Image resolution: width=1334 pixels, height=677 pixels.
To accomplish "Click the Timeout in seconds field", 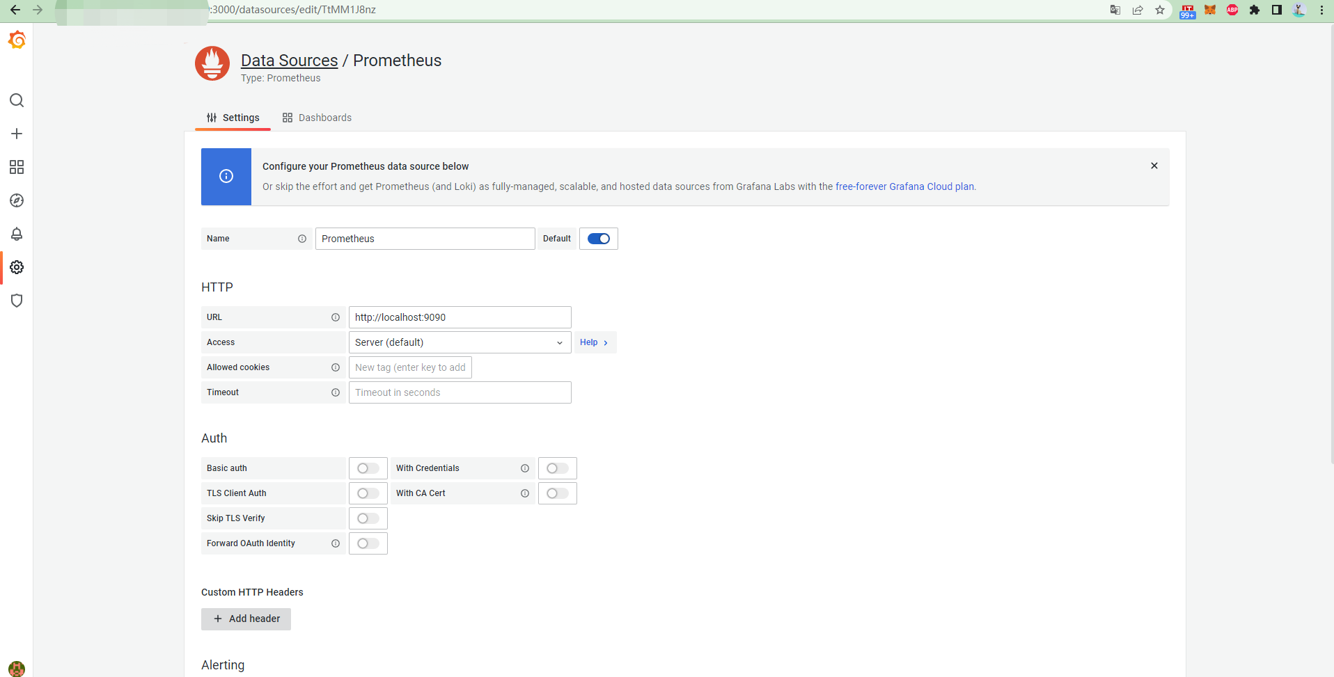I will click(x=460, y=392).
